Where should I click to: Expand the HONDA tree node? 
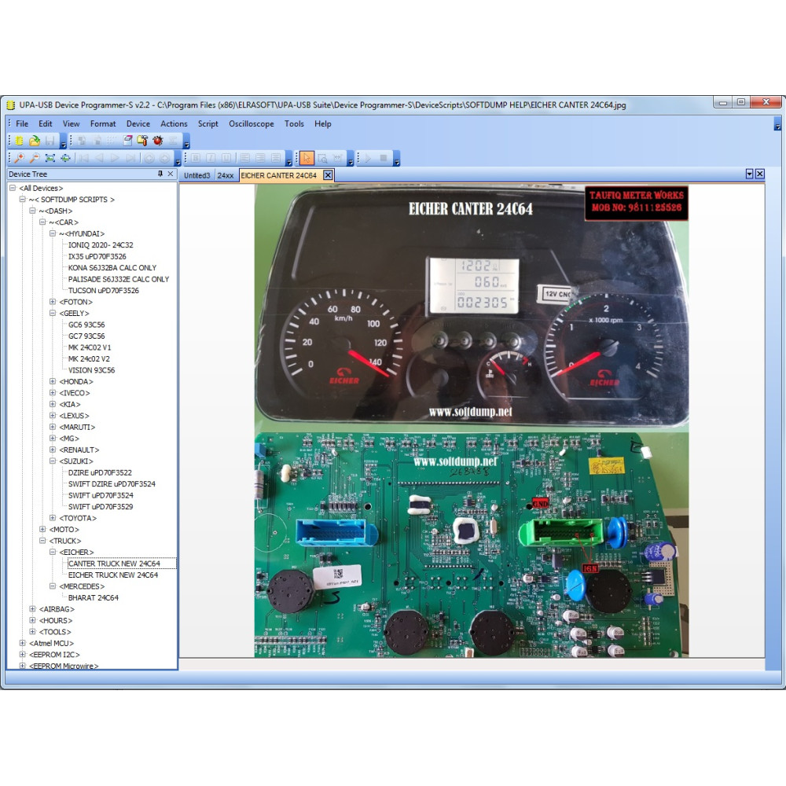point(53,381)
